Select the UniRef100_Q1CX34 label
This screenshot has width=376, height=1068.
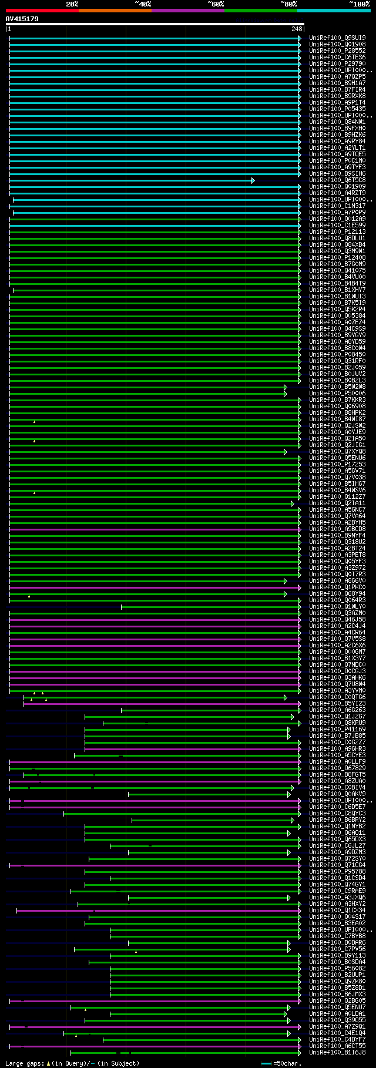(337, 911)
